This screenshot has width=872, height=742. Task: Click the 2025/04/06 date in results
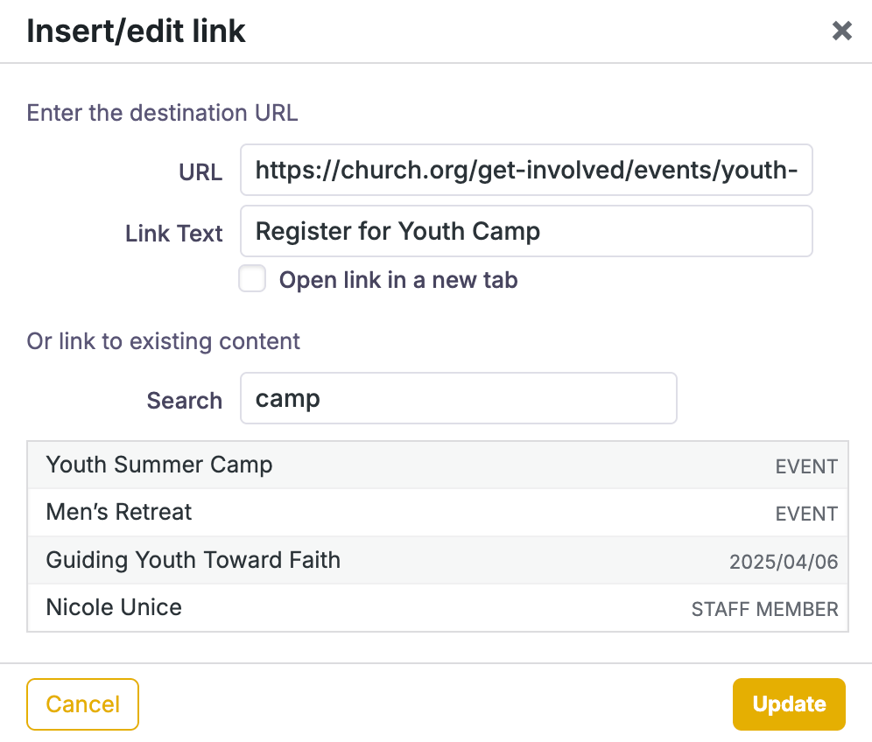(784, 562)
